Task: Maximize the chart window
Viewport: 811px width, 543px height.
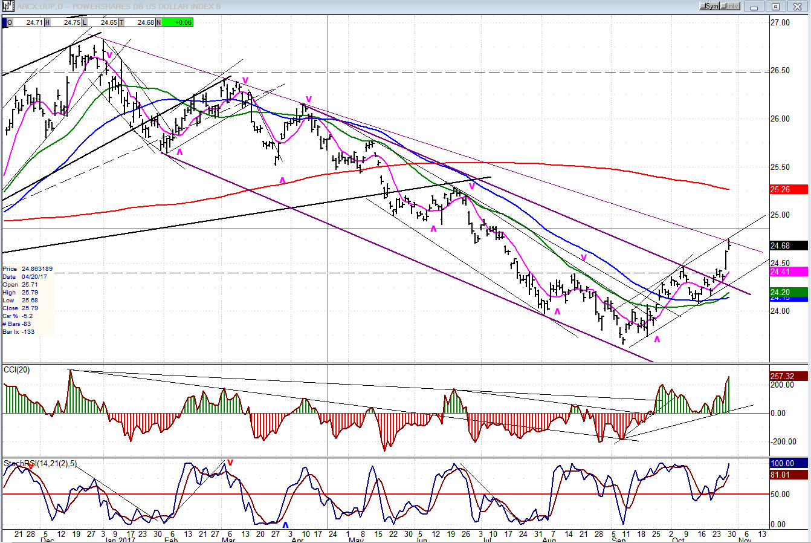Action: click(775, 7)
